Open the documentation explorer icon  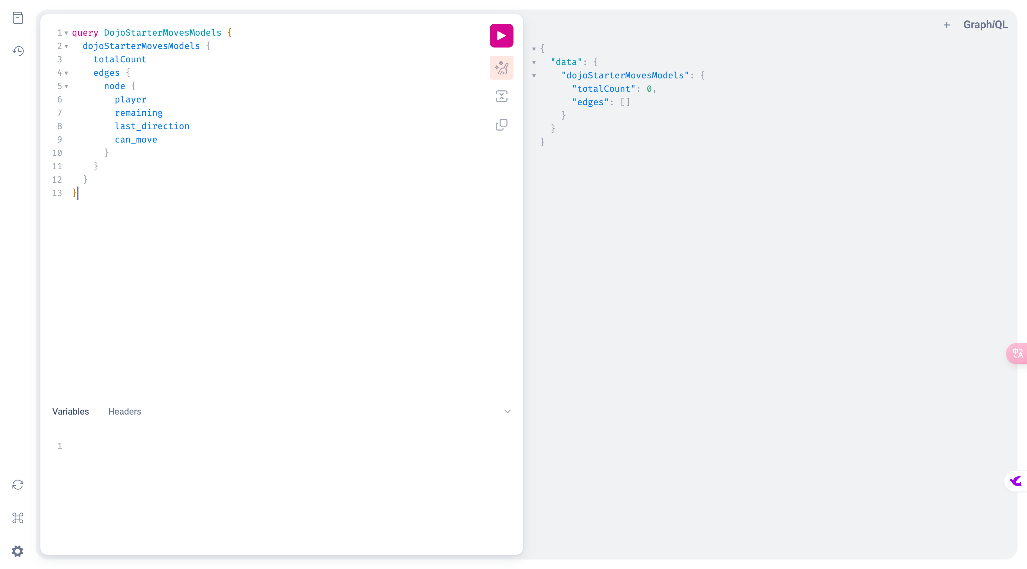point(18,18)
